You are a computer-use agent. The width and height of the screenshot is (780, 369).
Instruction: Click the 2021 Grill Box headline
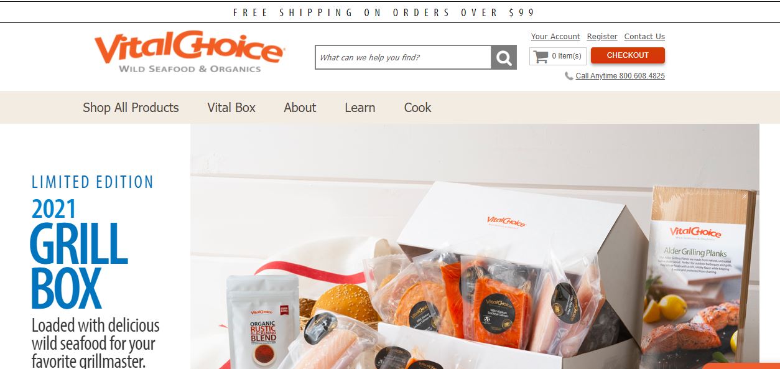coord(79,254)
